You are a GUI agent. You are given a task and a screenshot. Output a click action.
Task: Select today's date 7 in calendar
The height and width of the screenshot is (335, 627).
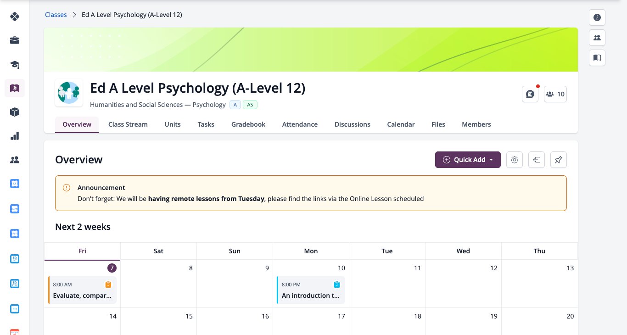112,268
